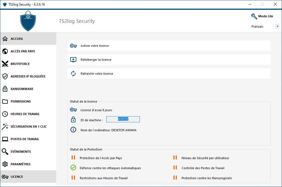Click the gear icon for Paramètres
Screen dimensions: 282x187
click(x=5, y=164)
